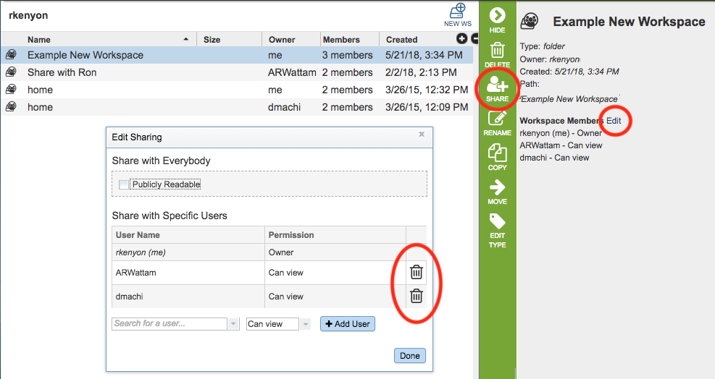Click the NEW WS workspace icon
715x379 pixels.
click(458, 11)
